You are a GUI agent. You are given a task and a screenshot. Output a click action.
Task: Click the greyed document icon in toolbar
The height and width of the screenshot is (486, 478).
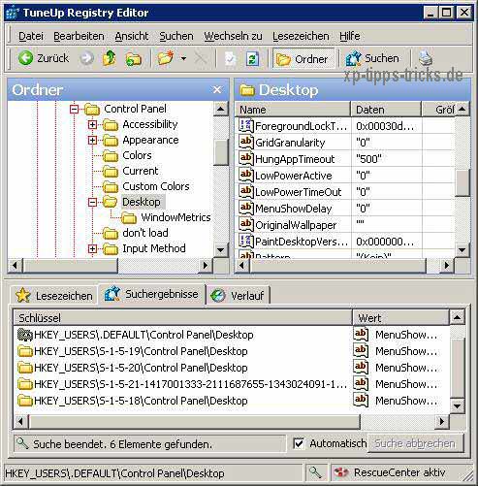230,59
